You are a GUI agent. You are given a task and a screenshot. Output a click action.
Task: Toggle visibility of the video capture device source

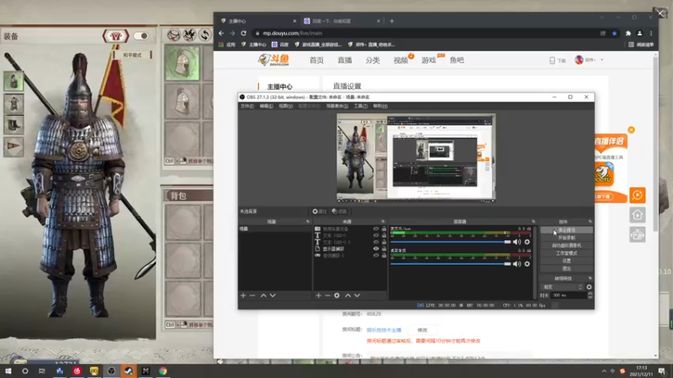(x=376, y=228)
